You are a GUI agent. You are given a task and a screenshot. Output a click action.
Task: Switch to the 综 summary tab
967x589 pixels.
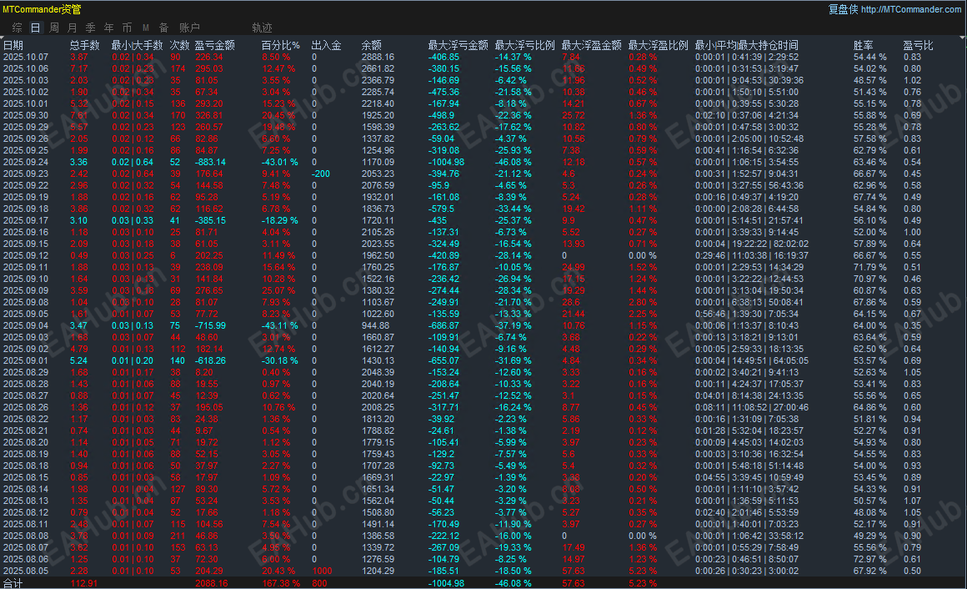pos(18,28)
